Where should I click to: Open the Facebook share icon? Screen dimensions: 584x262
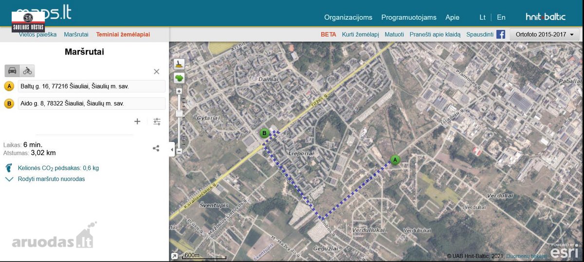click(x=500, y=35)
